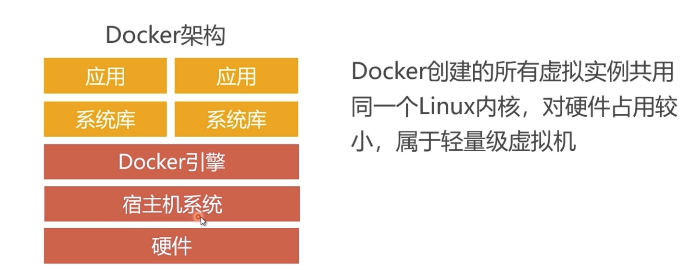Click the left orange 应用 box
The height and width of the screenshot is (271, 692).
click(105, 76)
